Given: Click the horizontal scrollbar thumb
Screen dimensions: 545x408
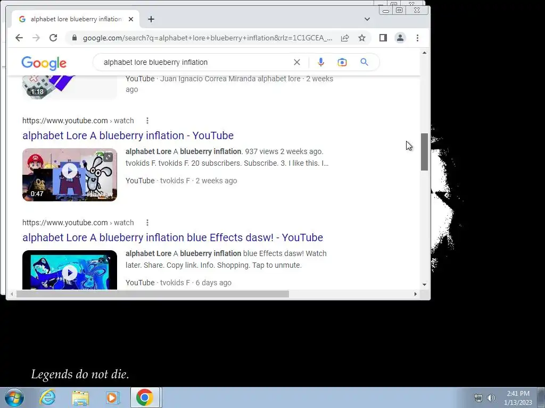Looking at the screenshot, I should 153,294.
